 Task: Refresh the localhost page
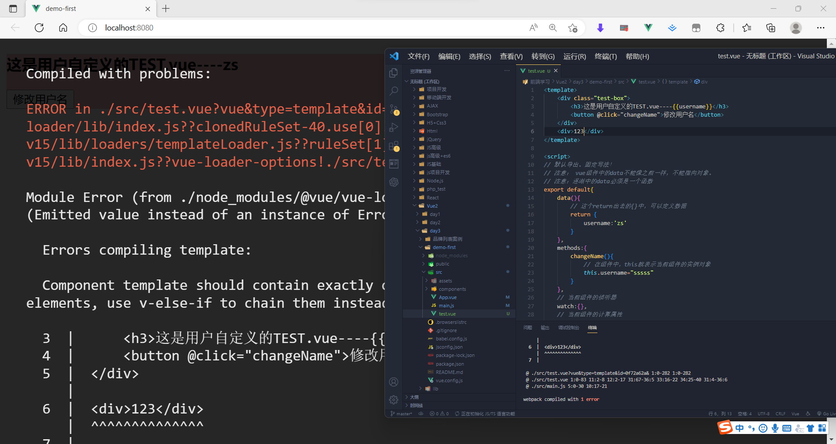coord(39,27)
